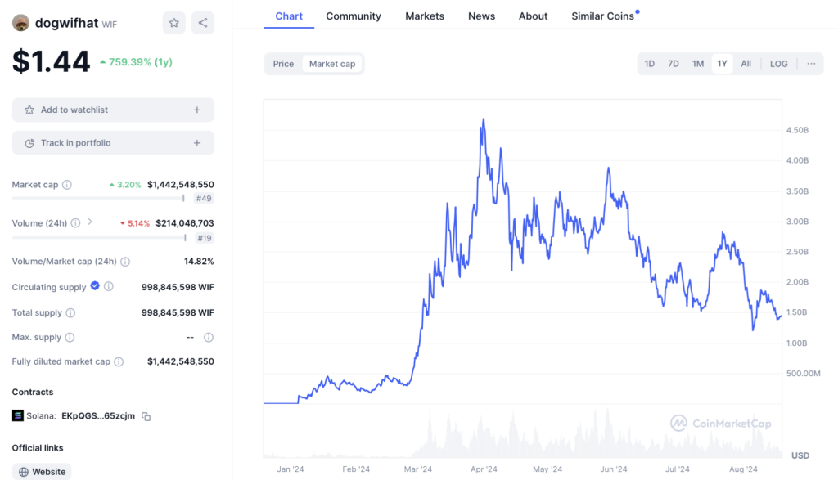Switch chart to Price view

(x=283, y=64)
